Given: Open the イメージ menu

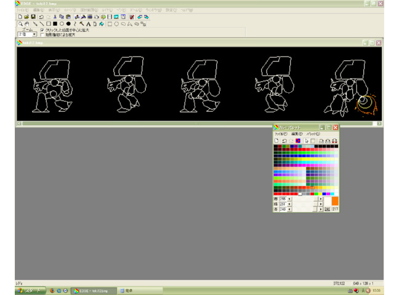Looking at the screenshot, I should (70, 10).
